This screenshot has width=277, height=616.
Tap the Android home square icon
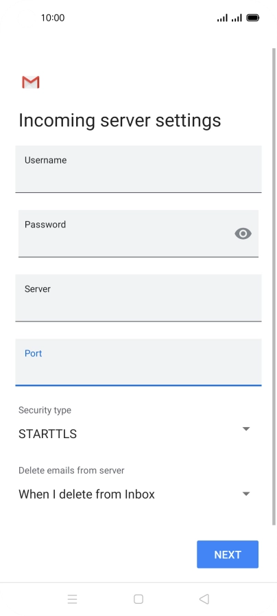pyautogui.click(x=138, y=599)
